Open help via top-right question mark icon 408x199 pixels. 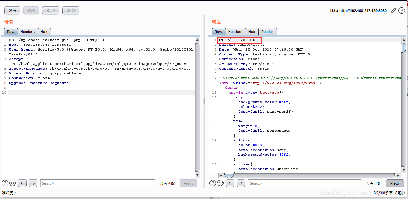click(401, 11)
